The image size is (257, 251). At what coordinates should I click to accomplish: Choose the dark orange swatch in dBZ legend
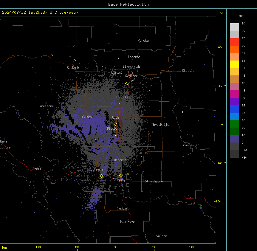234,49
